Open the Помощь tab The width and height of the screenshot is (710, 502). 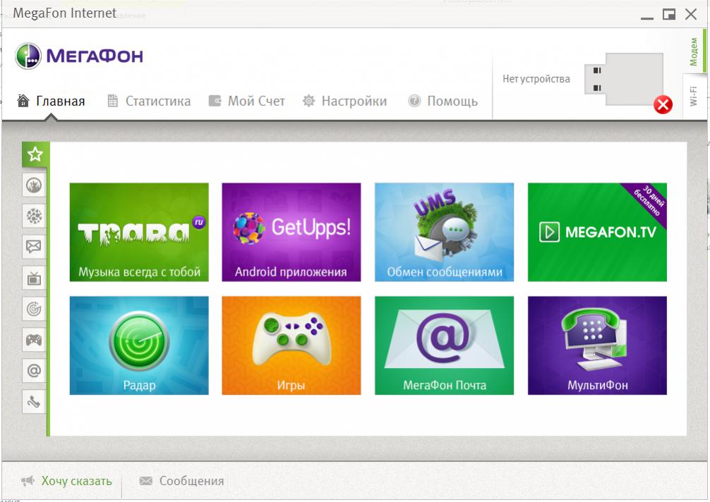(443, 101)
